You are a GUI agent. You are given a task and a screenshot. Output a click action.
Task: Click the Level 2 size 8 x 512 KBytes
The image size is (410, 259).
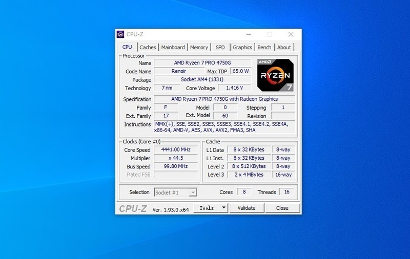point(249,166)
